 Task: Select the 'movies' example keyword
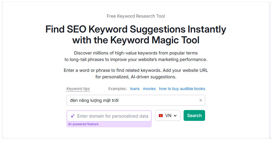149,89
